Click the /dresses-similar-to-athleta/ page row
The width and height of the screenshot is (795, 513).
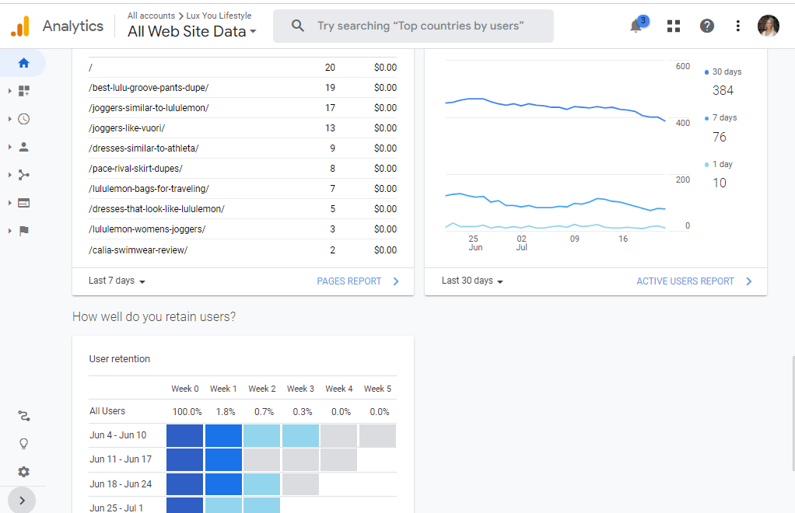tap(243, 148)
